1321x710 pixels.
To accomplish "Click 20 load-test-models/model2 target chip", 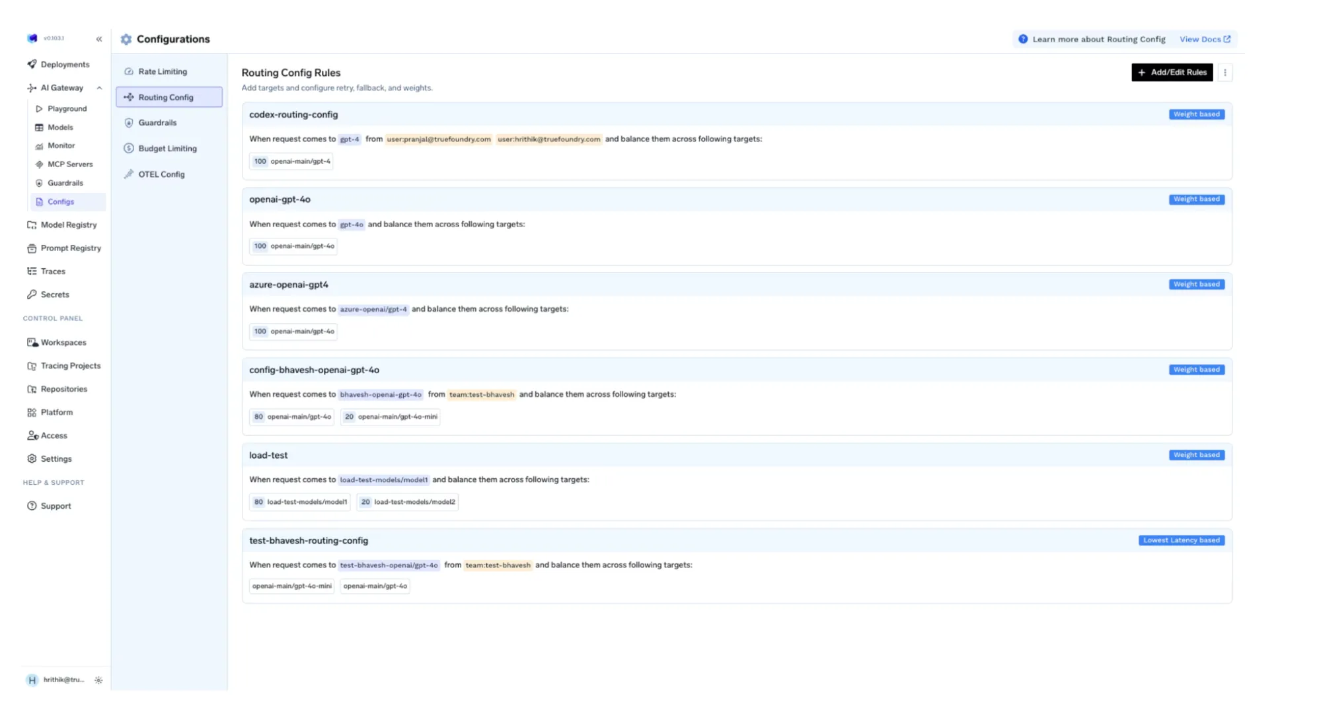I will click(407, 502).
